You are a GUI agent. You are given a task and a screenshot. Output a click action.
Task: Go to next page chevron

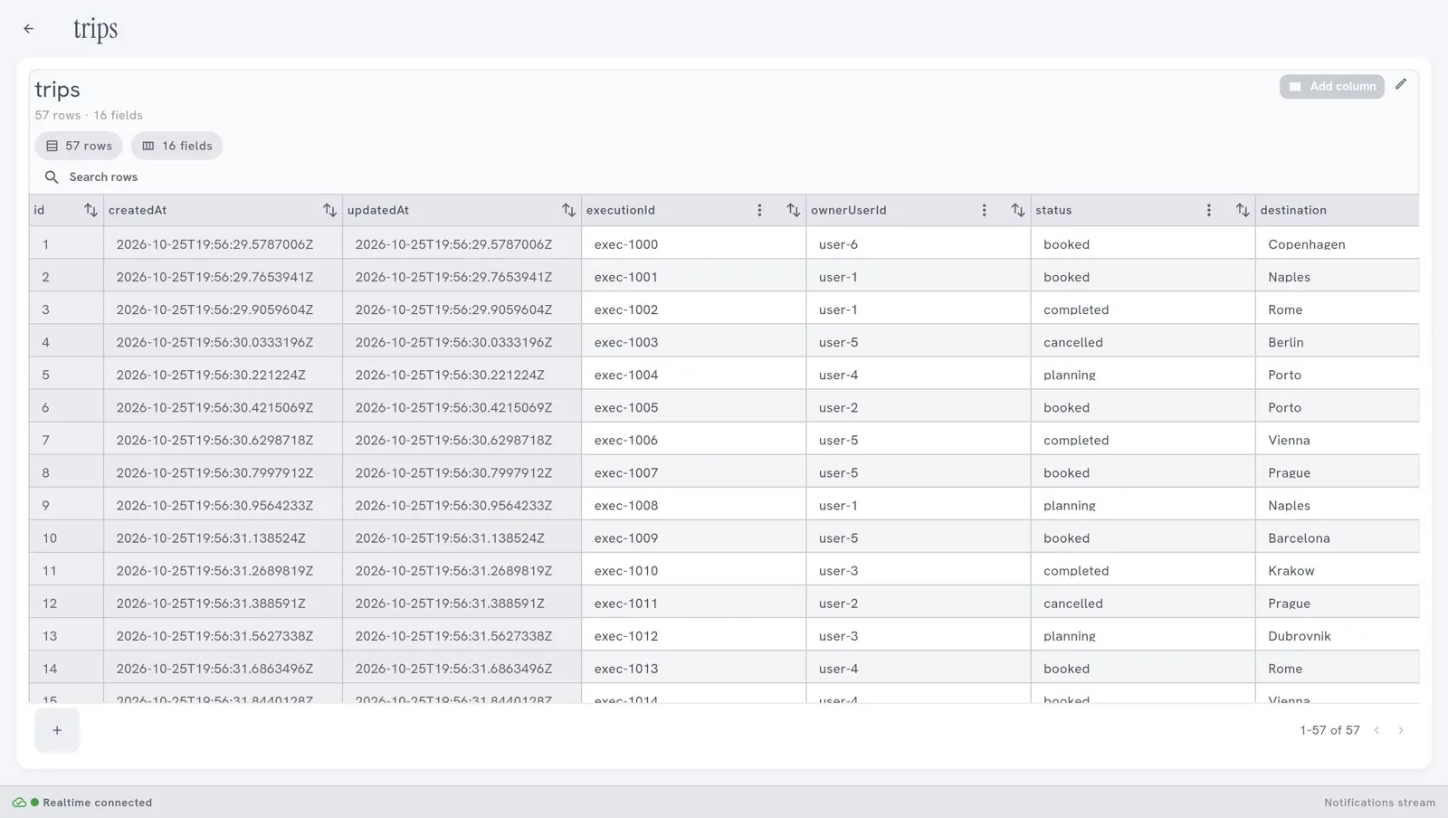coord(1401,730)
